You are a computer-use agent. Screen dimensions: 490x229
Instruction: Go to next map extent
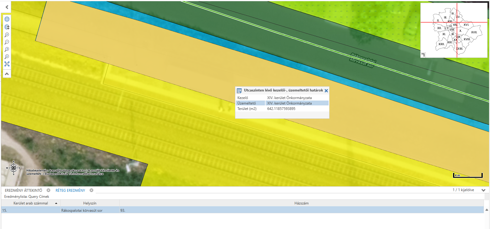pos(7,57)
